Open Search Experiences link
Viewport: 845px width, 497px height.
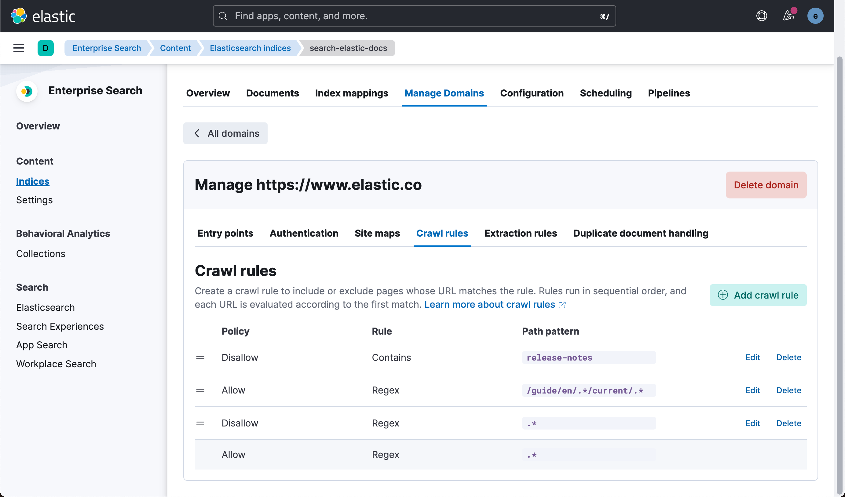click(x=60, y=326)
